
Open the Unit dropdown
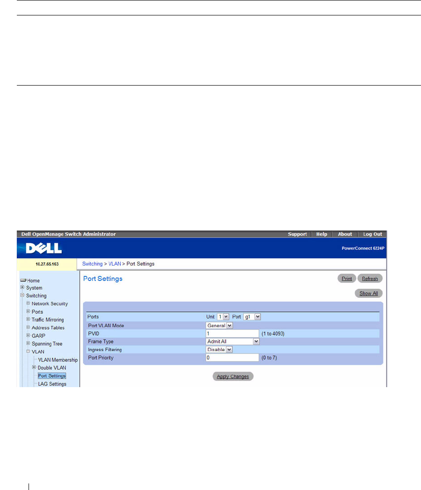223,317
